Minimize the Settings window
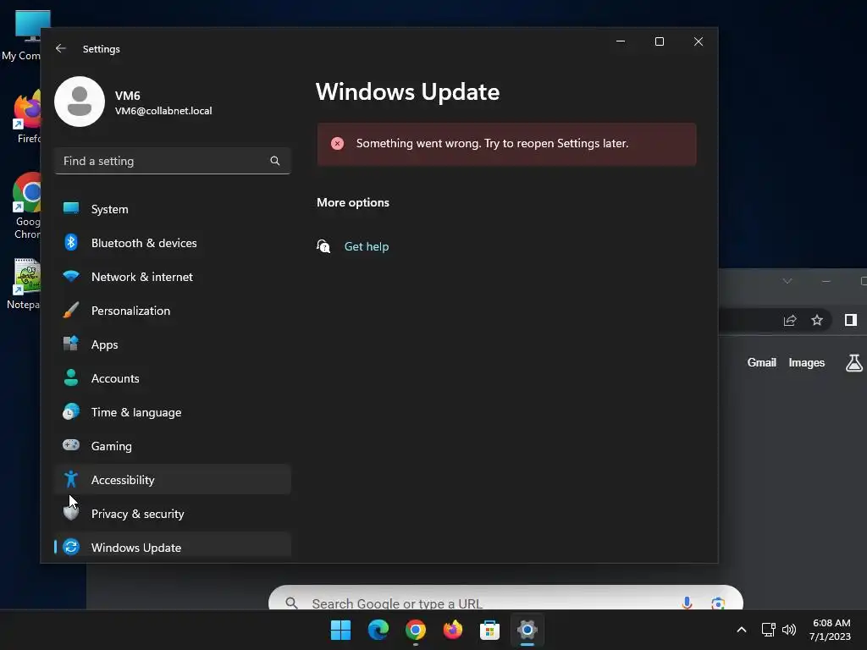The width and height of the screenshot is (867, 650). 621,41
